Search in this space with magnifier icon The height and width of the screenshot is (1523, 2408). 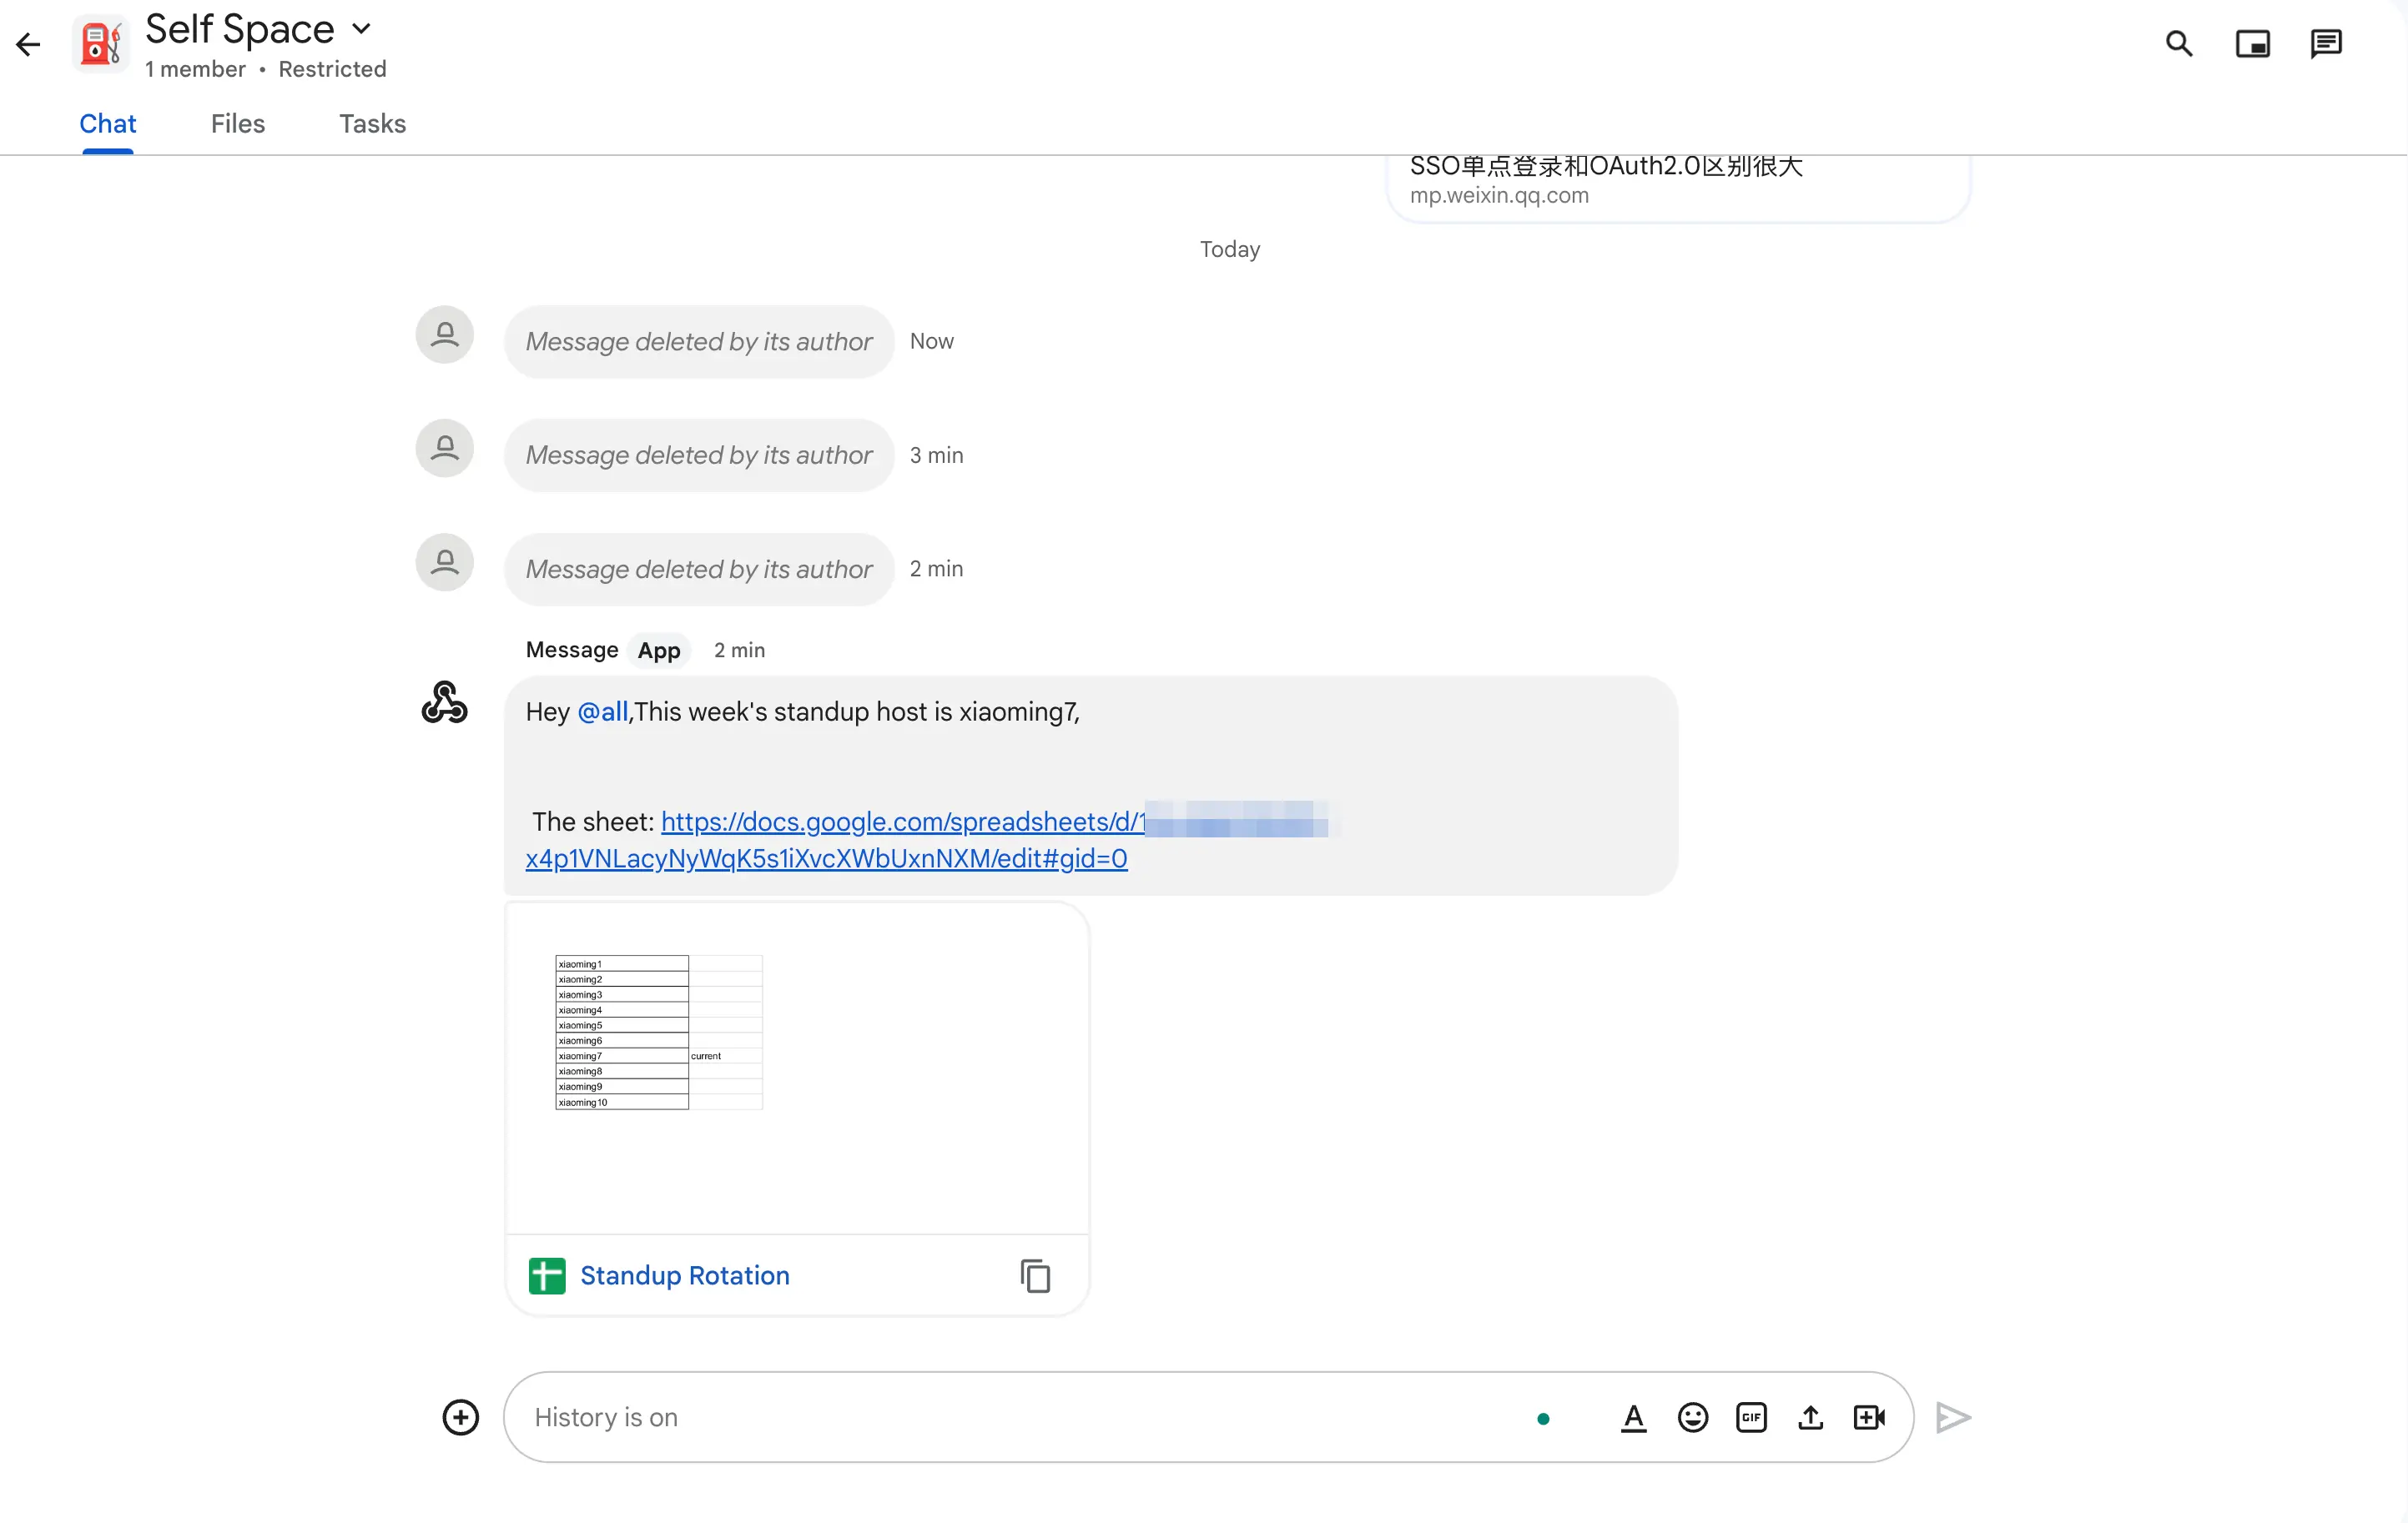2179,44
